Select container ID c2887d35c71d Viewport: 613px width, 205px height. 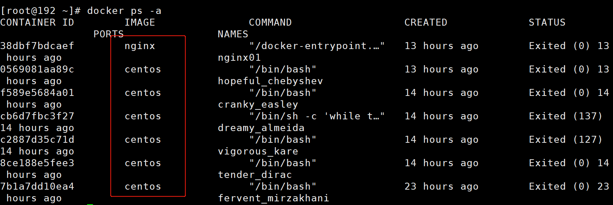[x=37, y=139]
